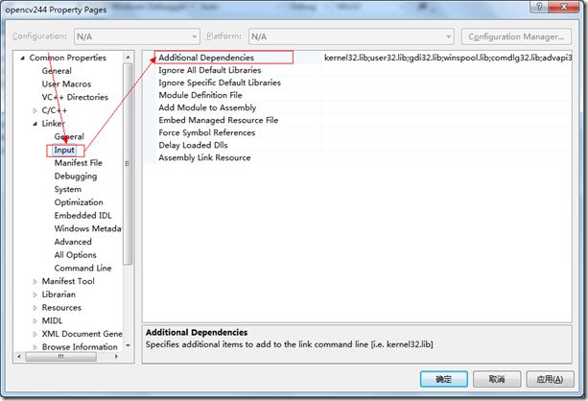
Task: Select the C/C++ tree item
Action: point(55,110)
